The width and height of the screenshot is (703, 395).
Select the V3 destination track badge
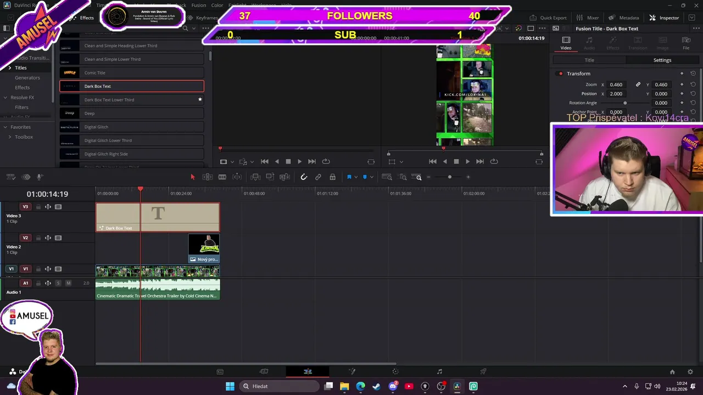pos(25,207)
